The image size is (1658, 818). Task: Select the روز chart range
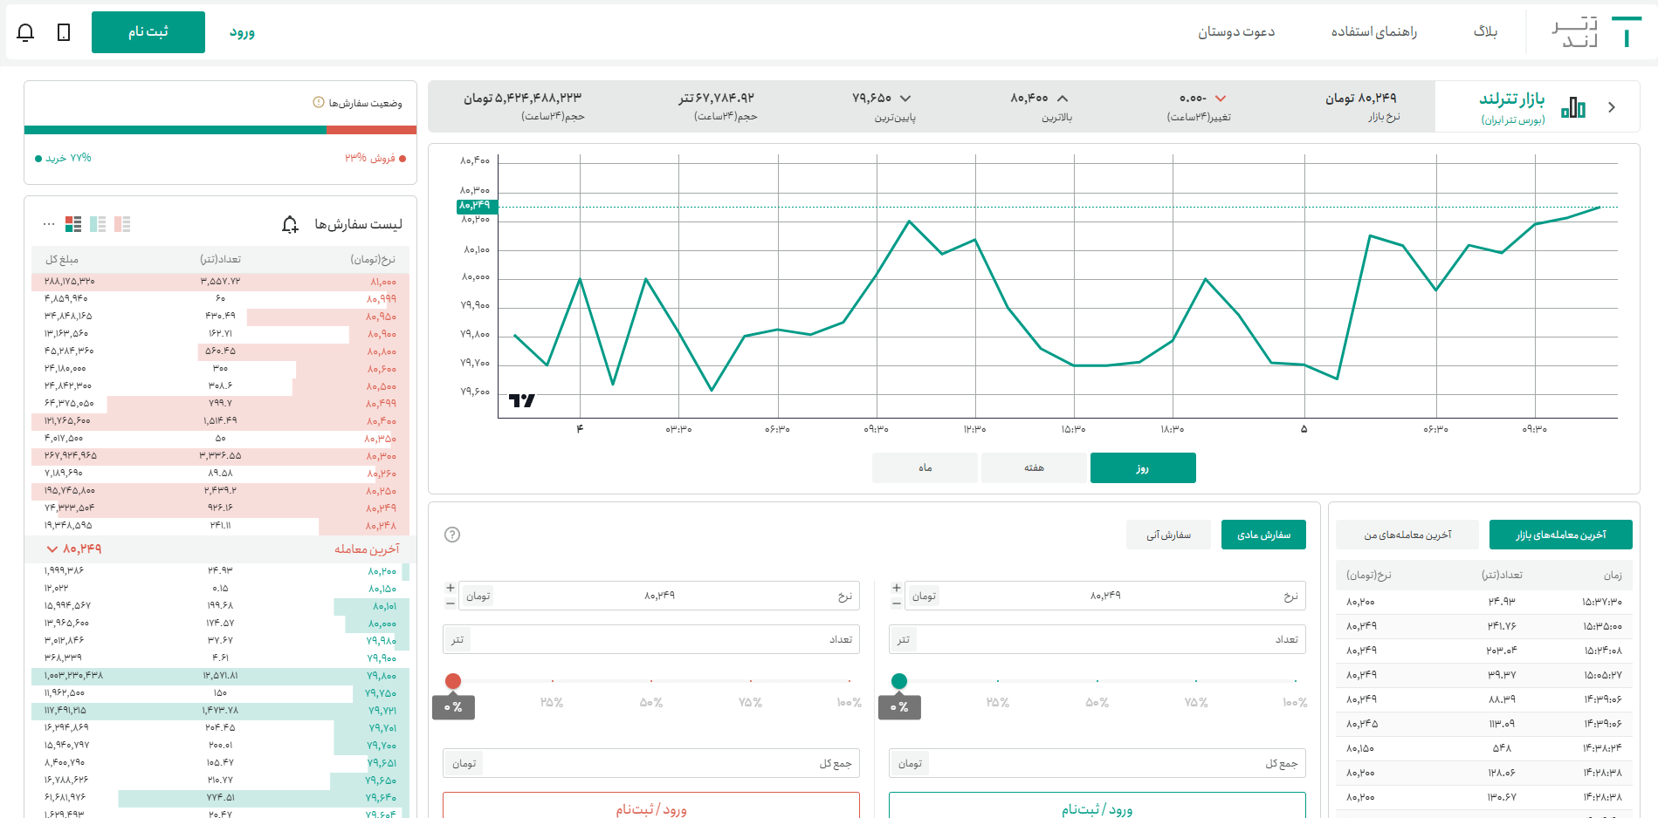[1143, 467]
